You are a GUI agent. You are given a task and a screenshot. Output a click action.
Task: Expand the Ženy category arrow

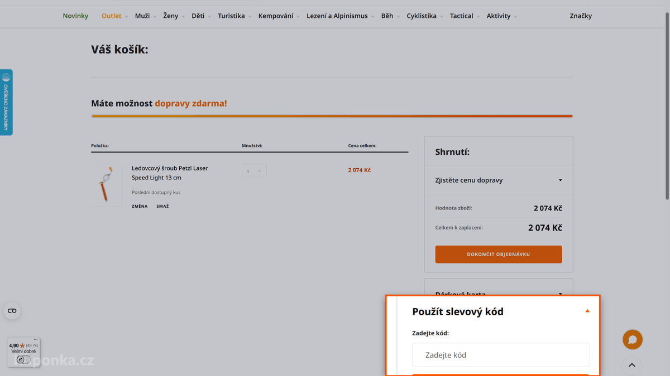tap(183, 17)
